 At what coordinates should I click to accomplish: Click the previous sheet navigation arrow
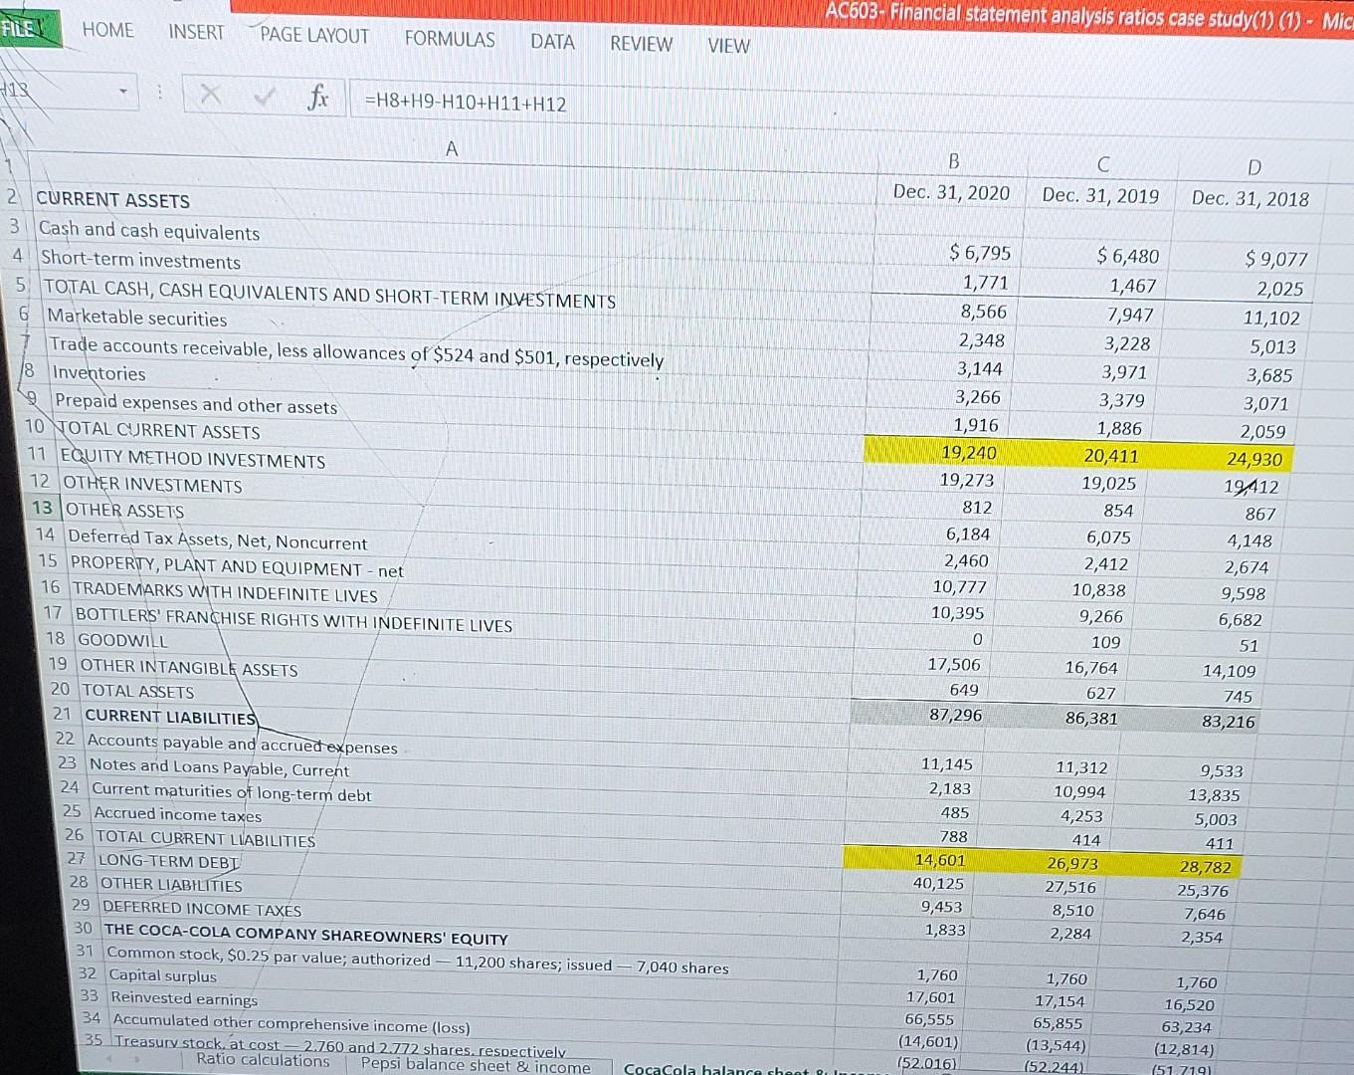(x=109, y=1061)
